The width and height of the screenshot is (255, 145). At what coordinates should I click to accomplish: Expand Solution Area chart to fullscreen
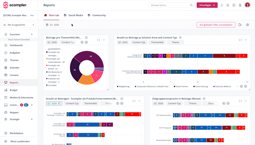240,40
